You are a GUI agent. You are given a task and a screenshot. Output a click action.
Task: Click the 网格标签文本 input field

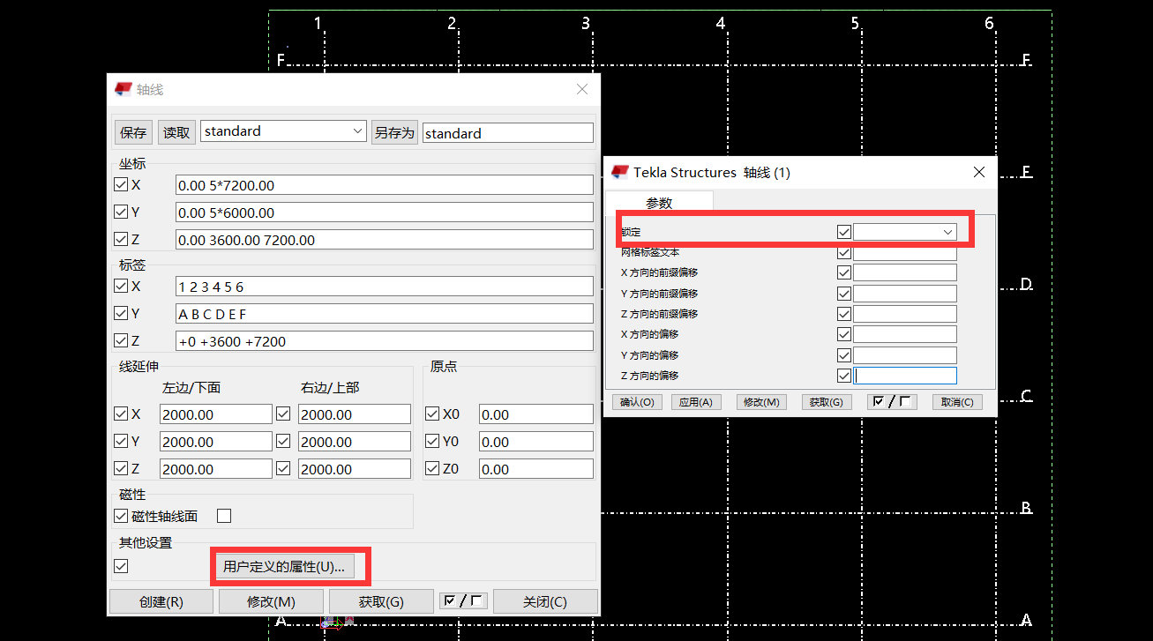[905, 252]
